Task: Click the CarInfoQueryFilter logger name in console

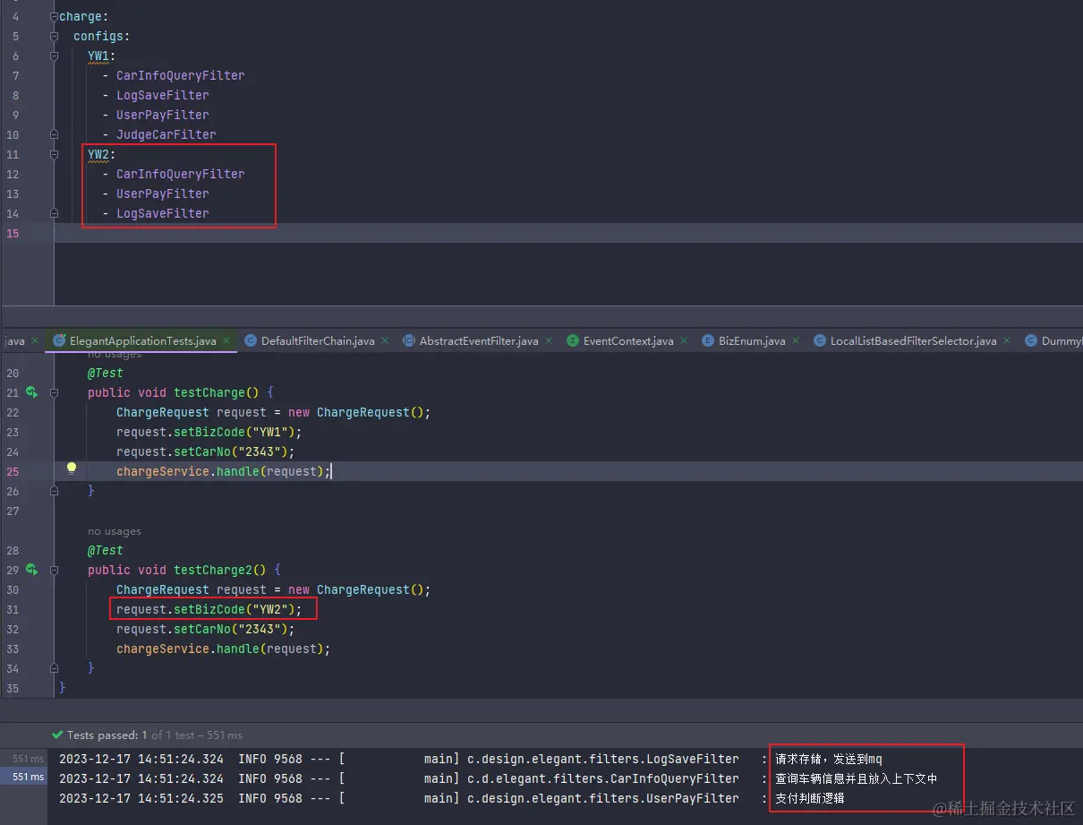Action: click(603, 778)
